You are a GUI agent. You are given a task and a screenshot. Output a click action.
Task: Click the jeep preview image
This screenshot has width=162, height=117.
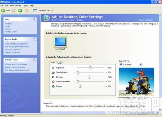[x=136, y=82]
